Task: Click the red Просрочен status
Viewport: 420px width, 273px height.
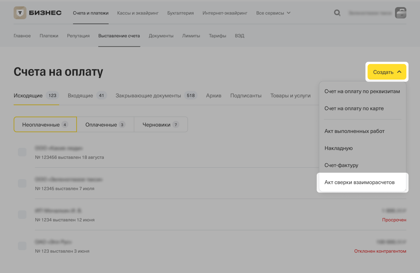Action: 394,220
